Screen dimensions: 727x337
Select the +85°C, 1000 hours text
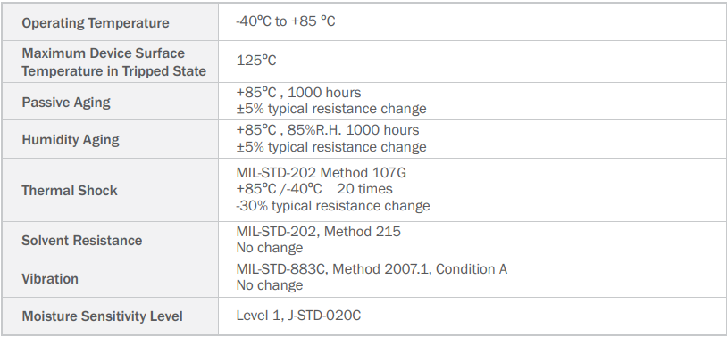[x=298, y=93]
